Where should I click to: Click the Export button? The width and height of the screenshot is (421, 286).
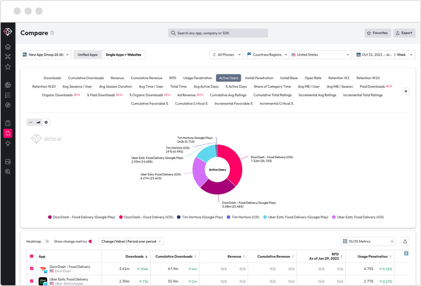pyautogui.click(x=404, y=33)
